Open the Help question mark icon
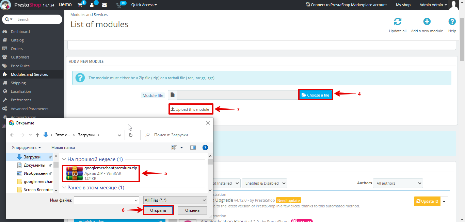The height and width of the screenshot is (222, 465). coord(452,22)
